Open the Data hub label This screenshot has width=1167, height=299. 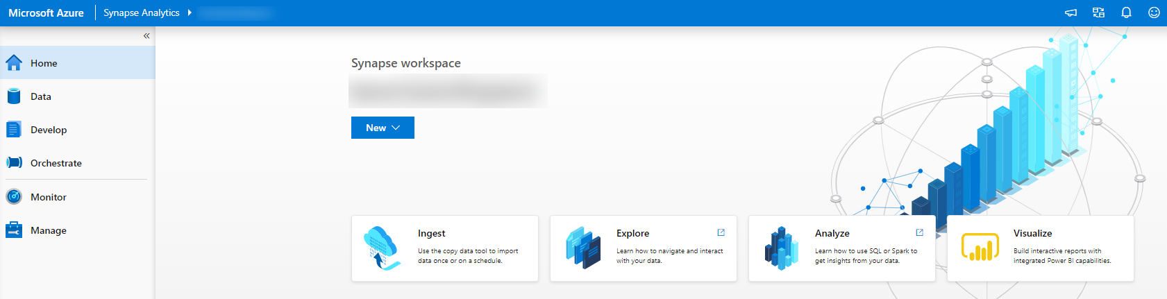(41, 96)
